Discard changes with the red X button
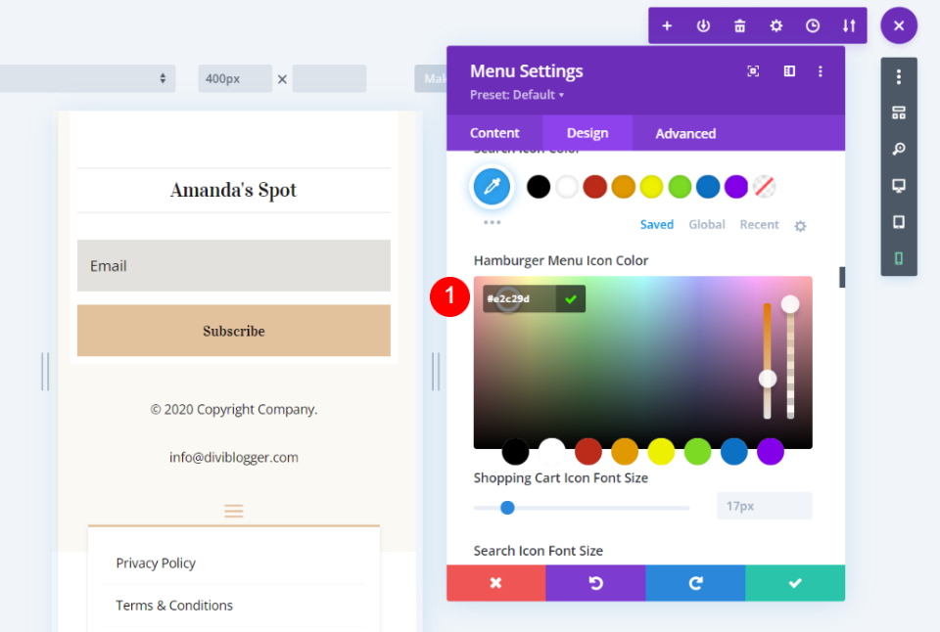940x632 pixels. [x=495, y=583]
